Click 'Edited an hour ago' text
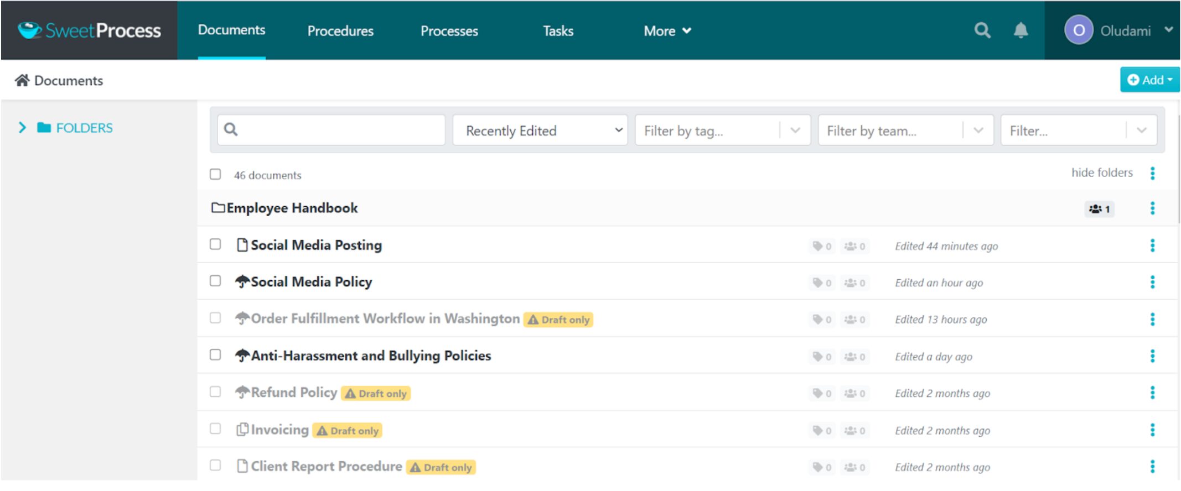 939,283
